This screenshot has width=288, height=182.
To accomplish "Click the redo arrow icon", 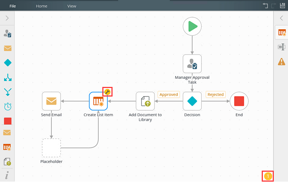I will click(x=274, y=5).
